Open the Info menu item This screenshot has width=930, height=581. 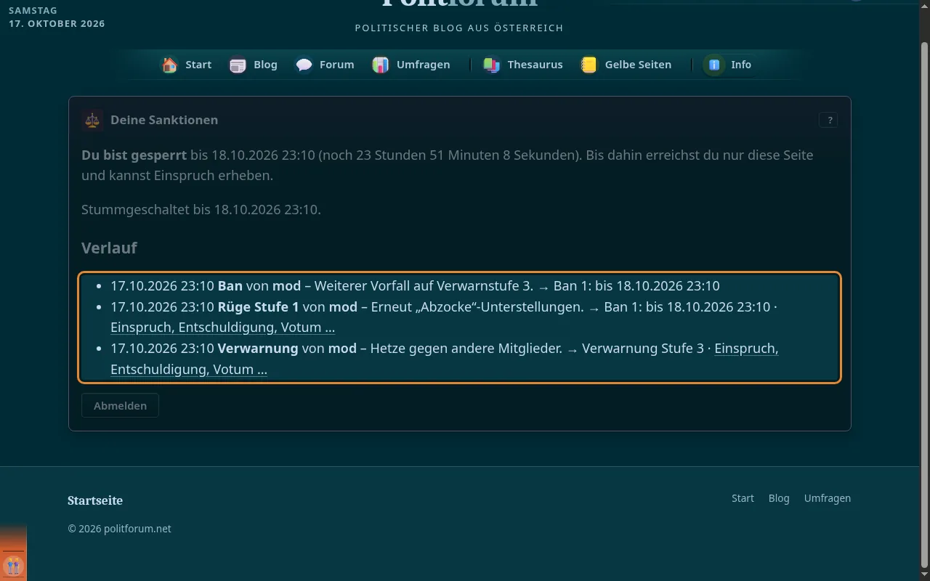click(x=729, y=65)
